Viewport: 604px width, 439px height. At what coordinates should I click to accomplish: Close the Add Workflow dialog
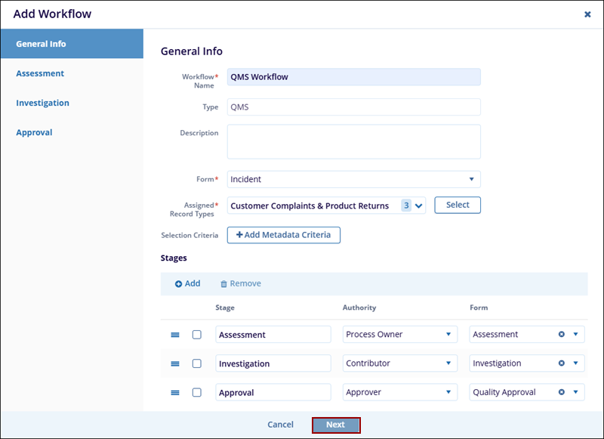coord(587,14)
